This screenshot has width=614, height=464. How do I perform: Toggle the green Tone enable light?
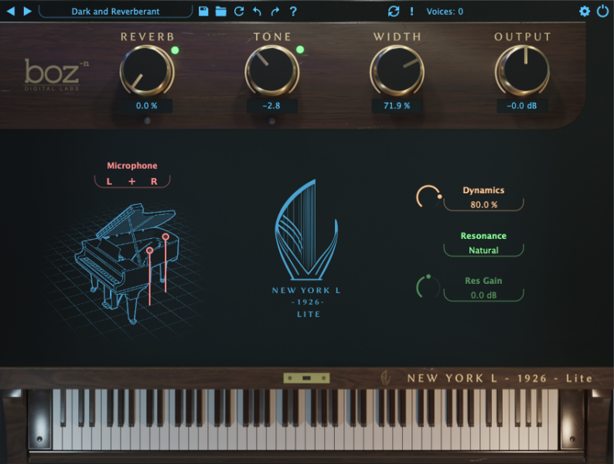point(300,49)
